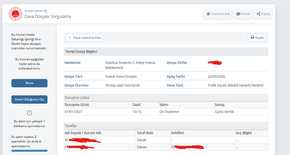
Task: Click the Dosya Türü label
Action: click(74, 76)
